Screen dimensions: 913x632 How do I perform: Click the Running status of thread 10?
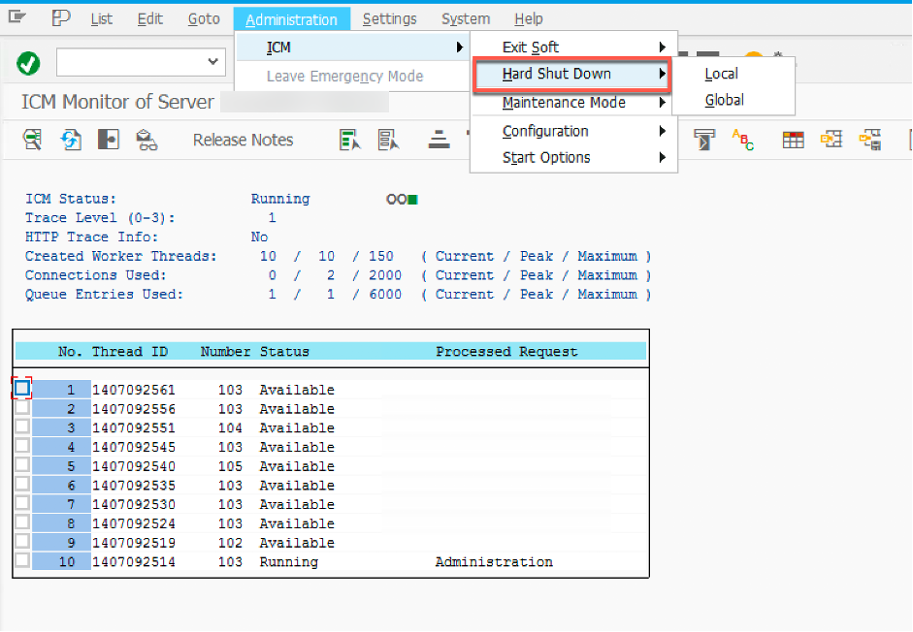point(289,562)
